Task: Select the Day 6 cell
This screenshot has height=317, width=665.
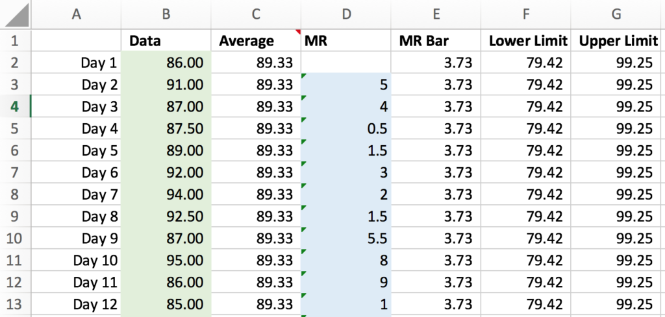Action: tap(77, 172)
